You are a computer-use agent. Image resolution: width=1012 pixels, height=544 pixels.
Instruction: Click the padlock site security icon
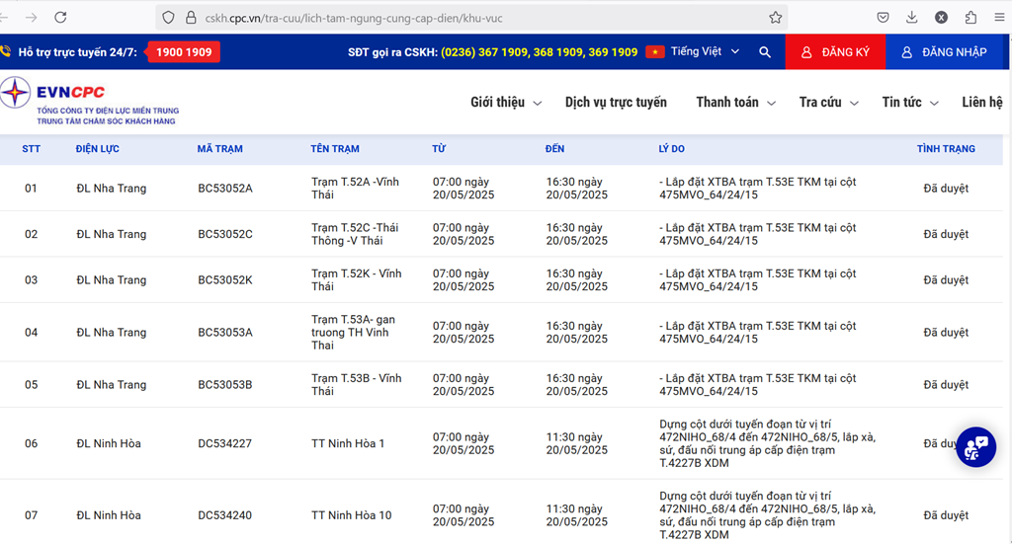(192, 18)
